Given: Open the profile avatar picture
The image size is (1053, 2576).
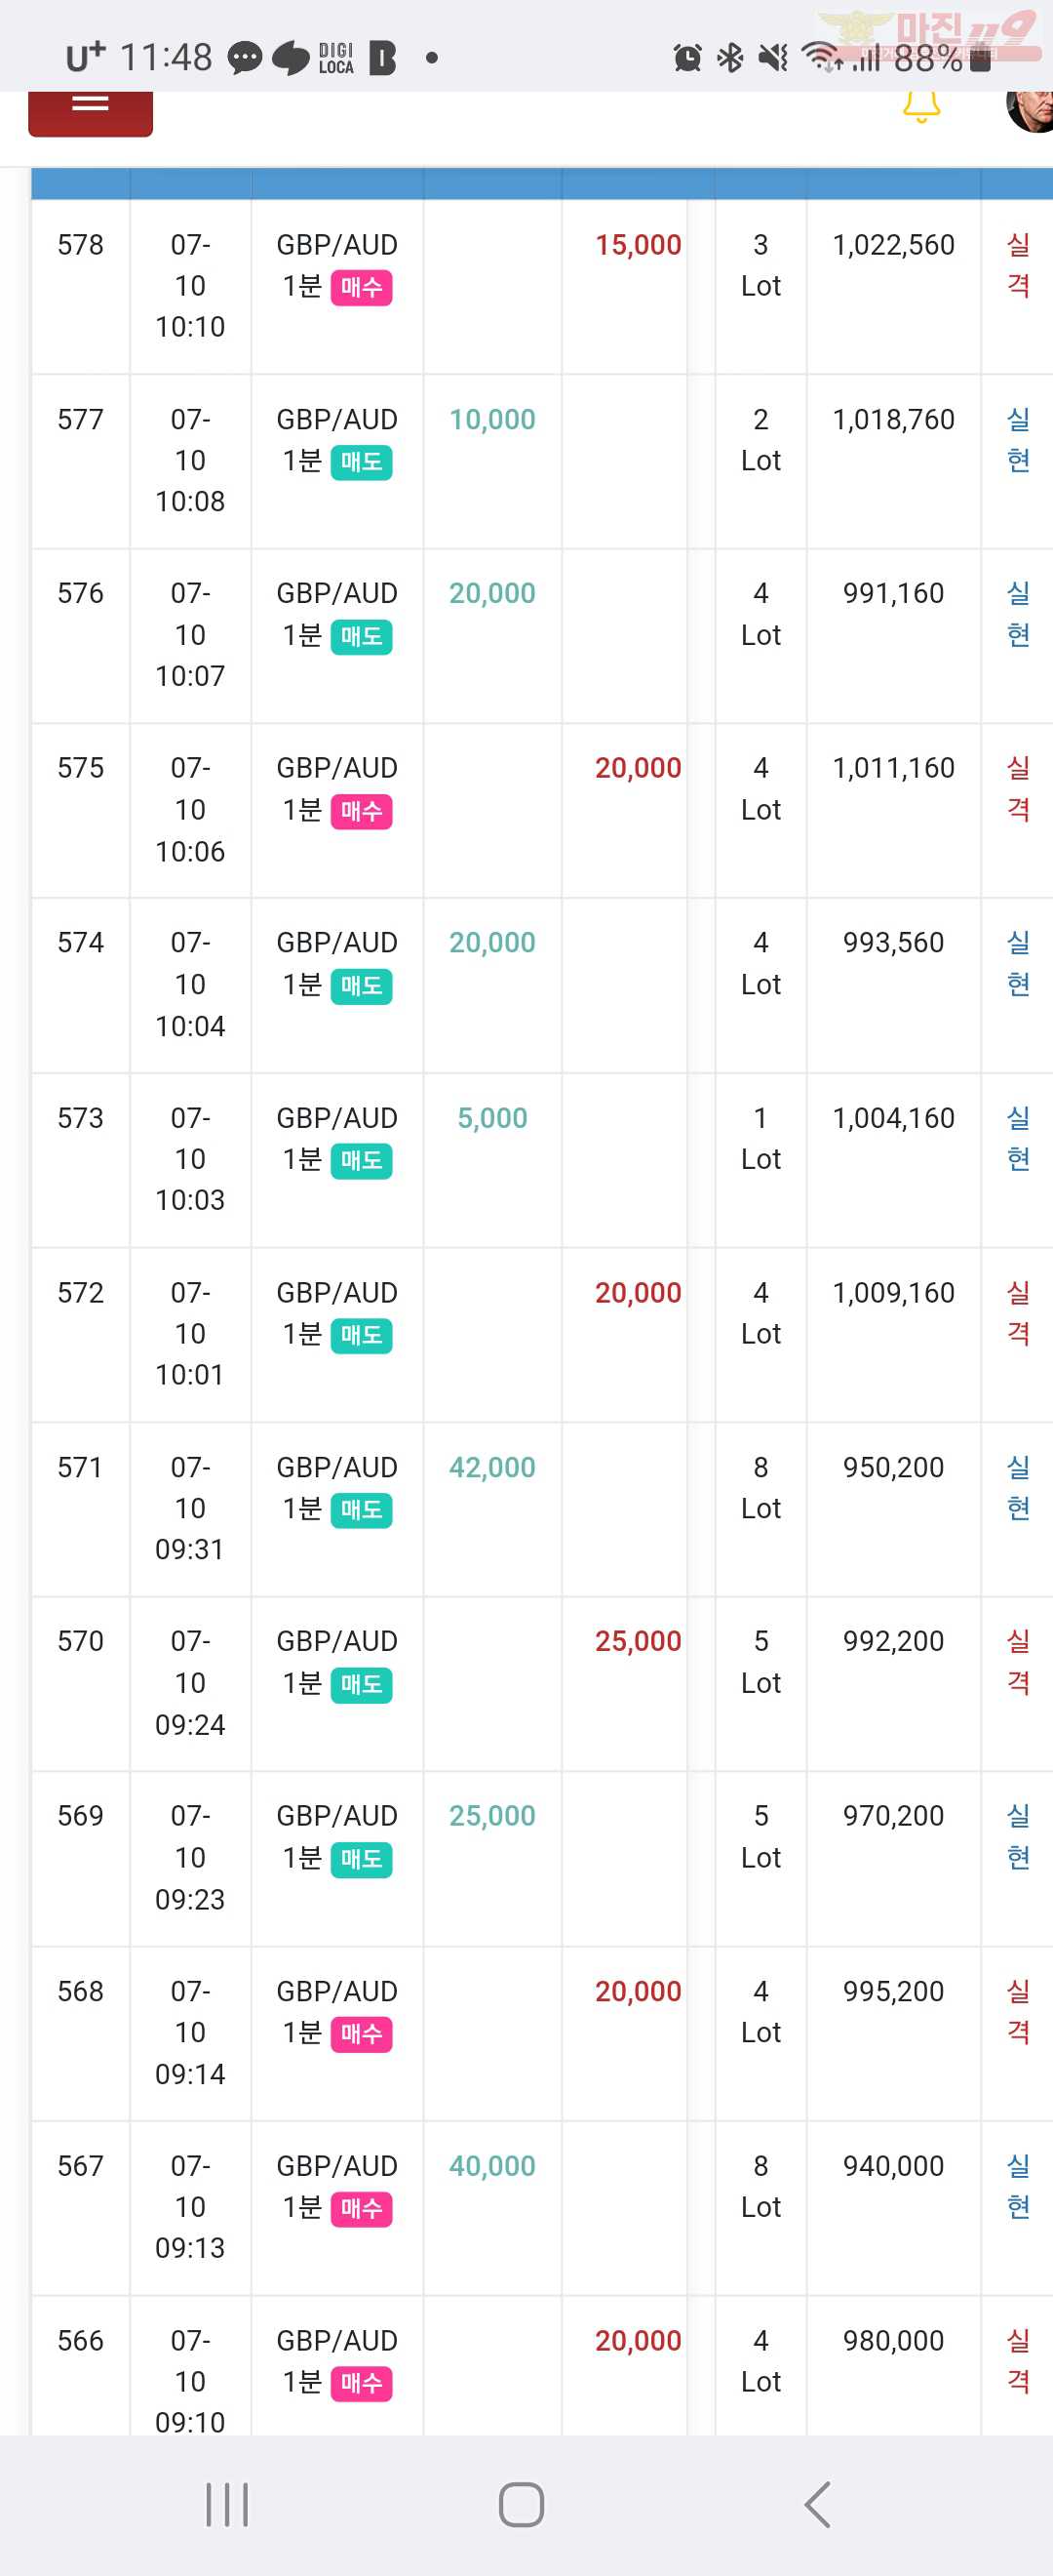Looking at the screenshot, I should point(1030,111).
